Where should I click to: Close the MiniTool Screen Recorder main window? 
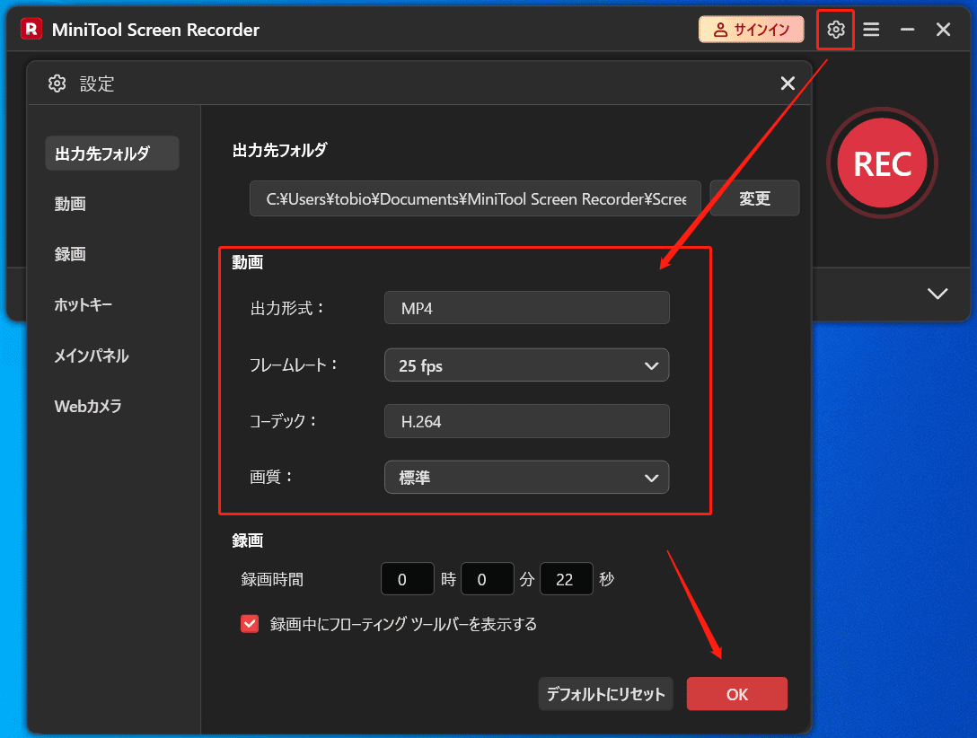[x=944, y=30]
